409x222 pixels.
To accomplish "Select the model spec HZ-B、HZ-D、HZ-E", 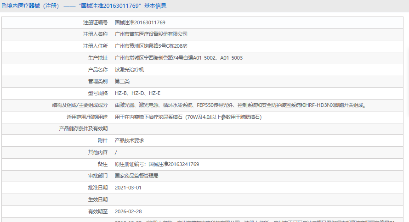I will [137, 93].
